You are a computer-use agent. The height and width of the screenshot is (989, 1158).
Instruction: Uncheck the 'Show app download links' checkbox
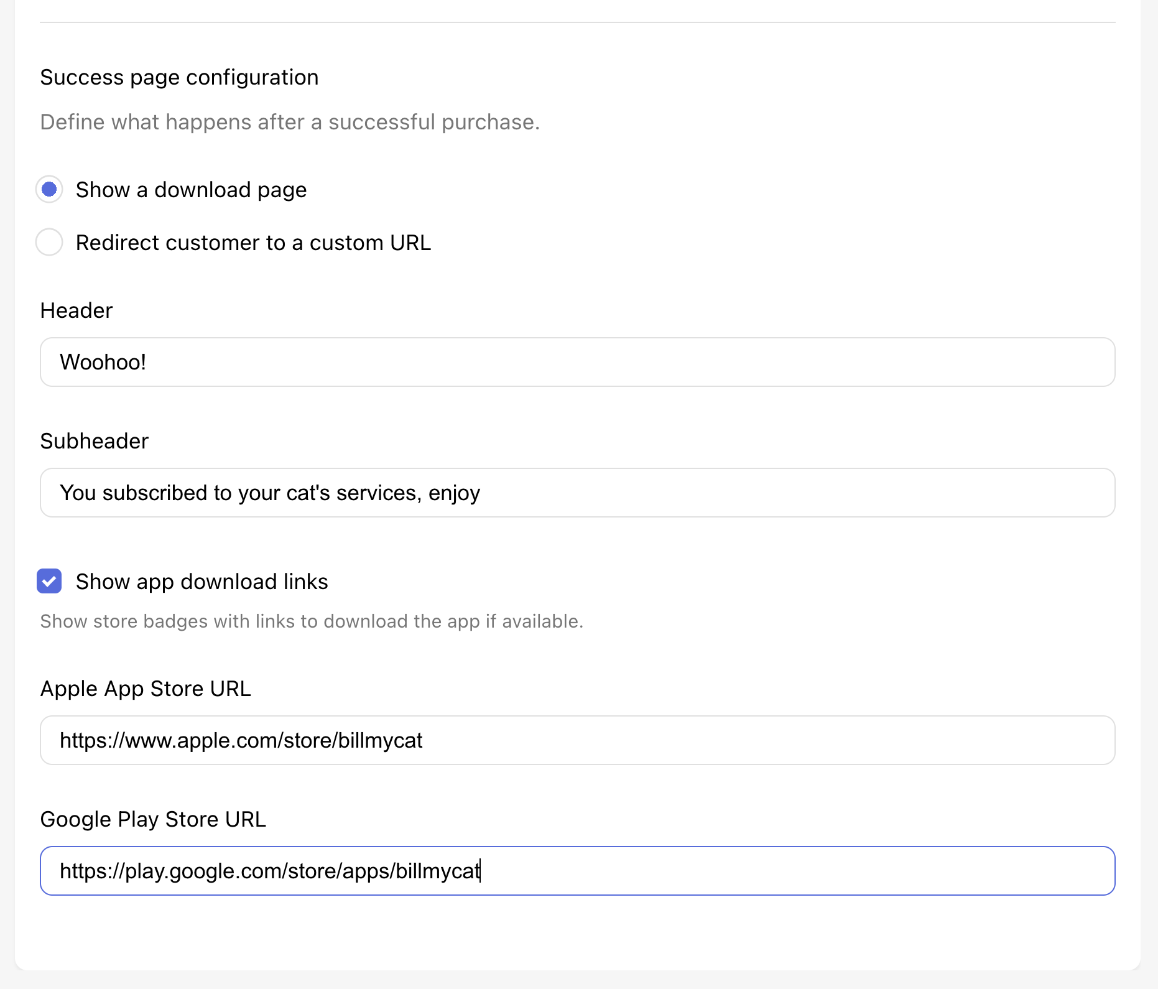click(x=49, y=581)
